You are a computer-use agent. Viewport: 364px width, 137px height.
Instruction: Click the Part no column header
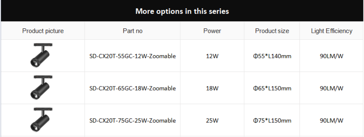pyautogui.click(x=133, y=31)
